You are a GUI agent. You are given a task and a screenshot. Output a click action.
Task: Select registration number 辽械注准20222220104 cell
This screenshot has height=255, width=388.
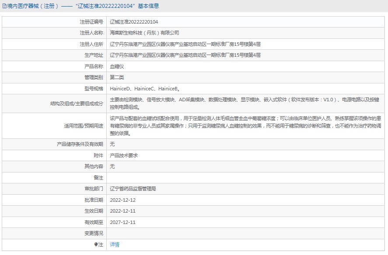[x=134, y=22]
